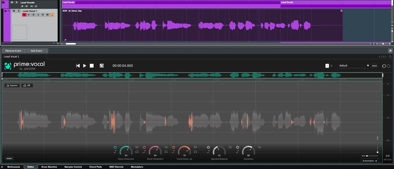Viewport: 394px width, 169px height.
Task: Toggle Dynamics power
Action: click(238, 147)
